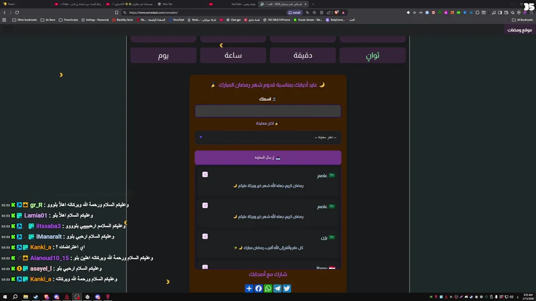Open a new browser tab with plus
The image size is (536, 301).
tap(313, 4)
